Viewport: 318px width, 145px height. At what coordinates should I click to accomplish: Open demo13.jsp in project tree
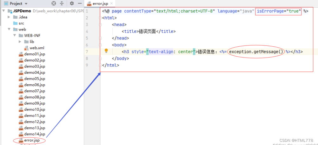[x=35, y=128]
